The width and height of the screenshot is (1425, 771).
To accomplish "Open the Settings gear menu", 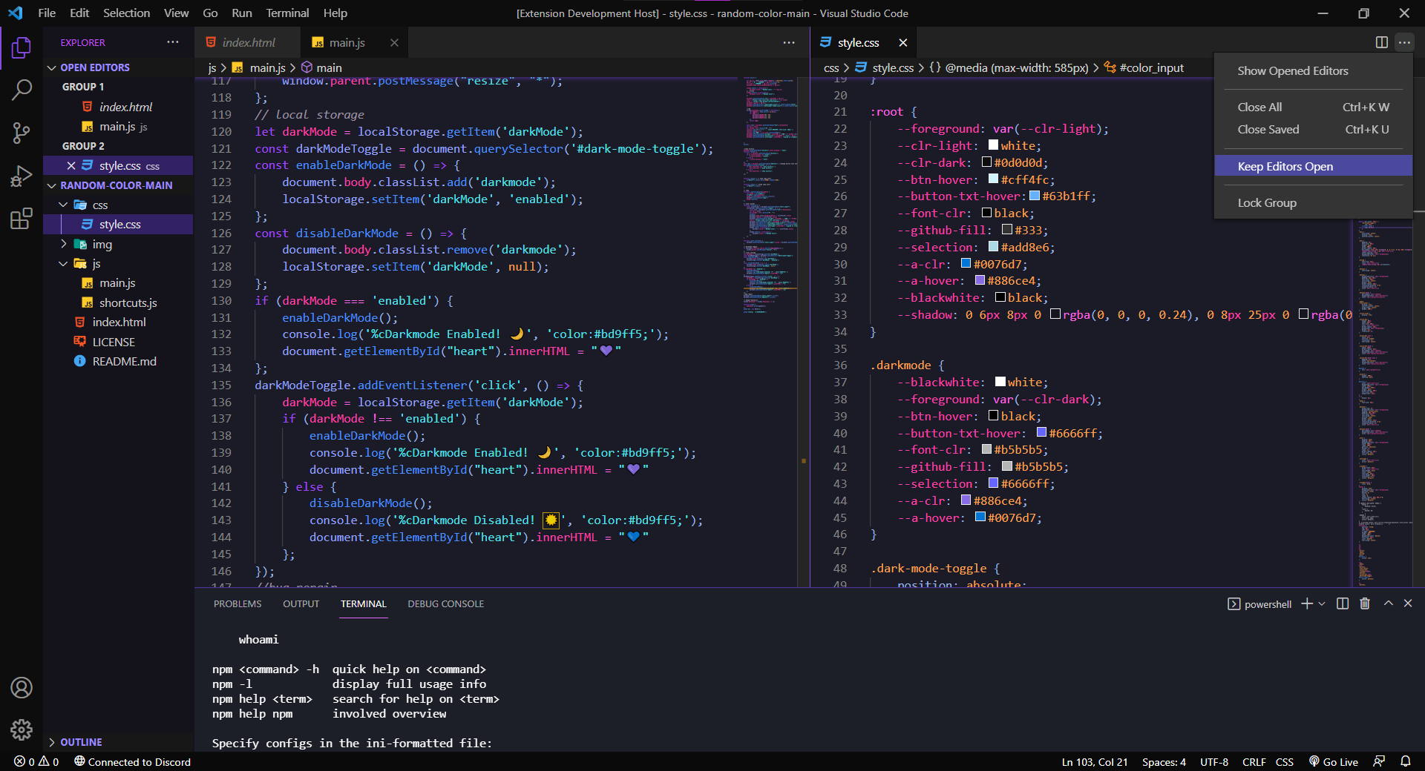I will tap(22, 730).
